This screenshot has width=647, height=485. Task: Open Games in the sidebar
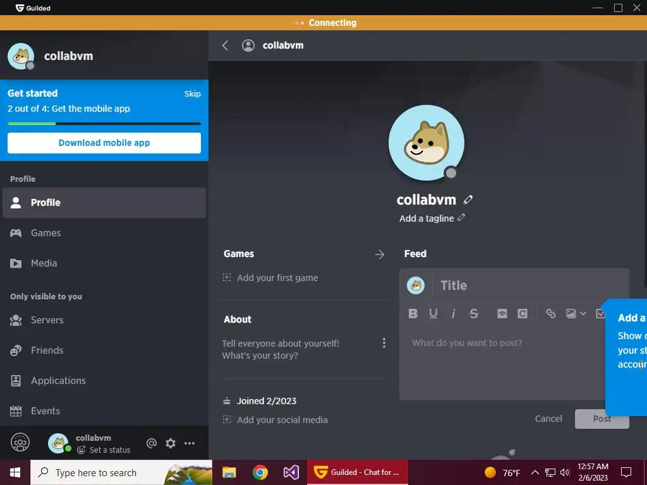tap(104, 233)
